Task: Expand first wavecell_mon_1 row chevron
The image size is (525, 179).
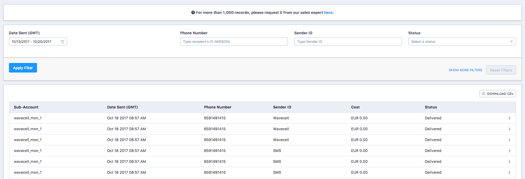Action: [509, 118]
